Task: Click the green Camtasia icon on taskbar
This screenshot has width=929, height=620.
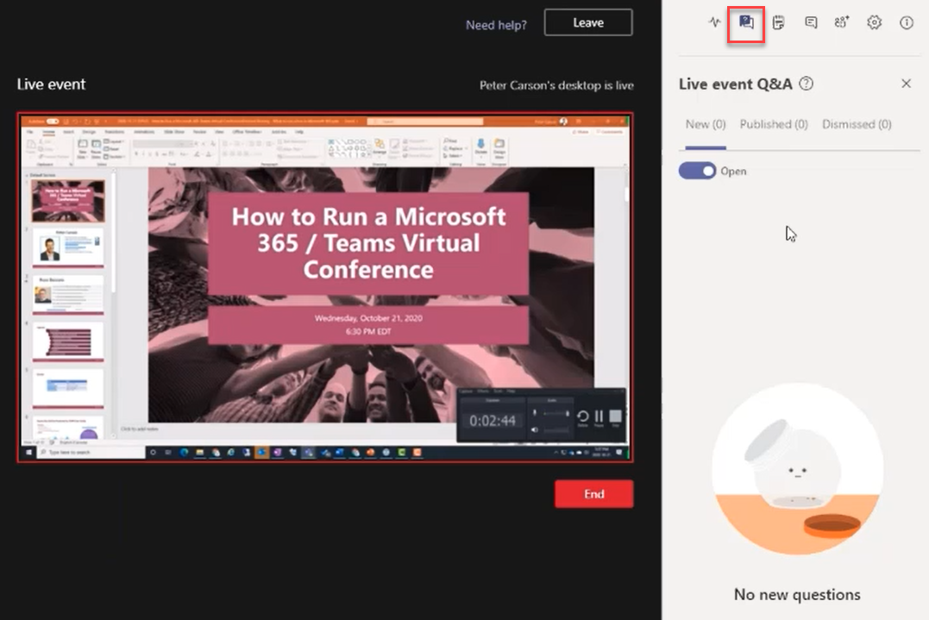Action: [x=402, y=453]
